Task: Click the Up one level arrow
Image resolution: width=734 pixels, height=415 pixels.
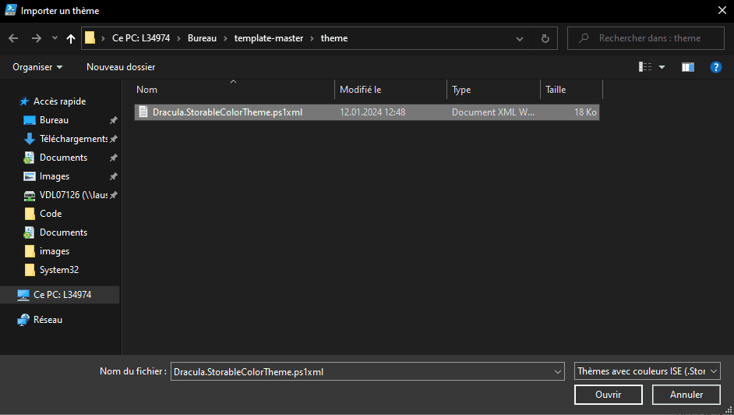Action: coord(71,38)
